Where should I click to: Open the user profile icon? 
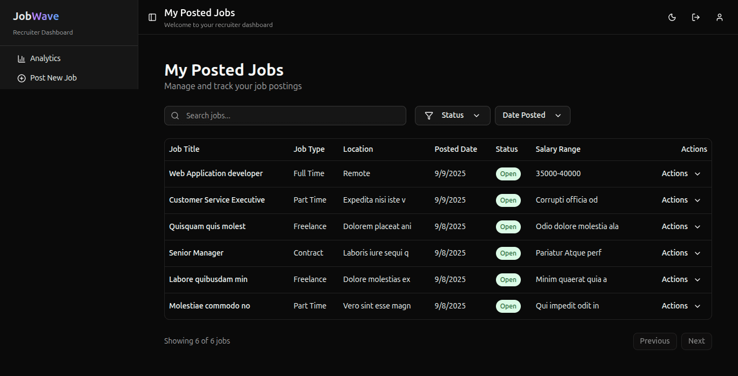coord(720,17)
